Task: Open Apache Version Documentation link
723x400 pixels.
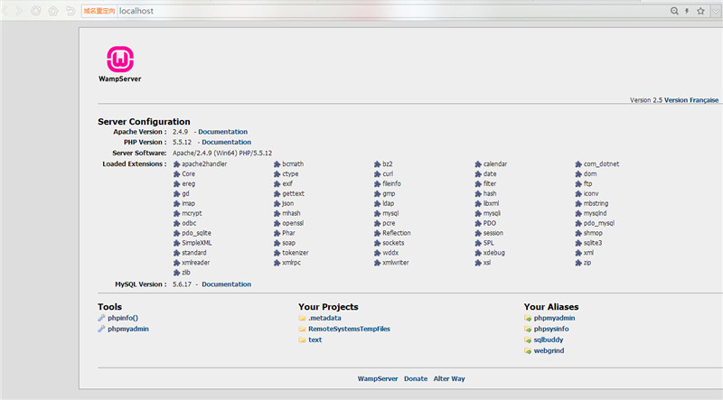Action: 222,132
